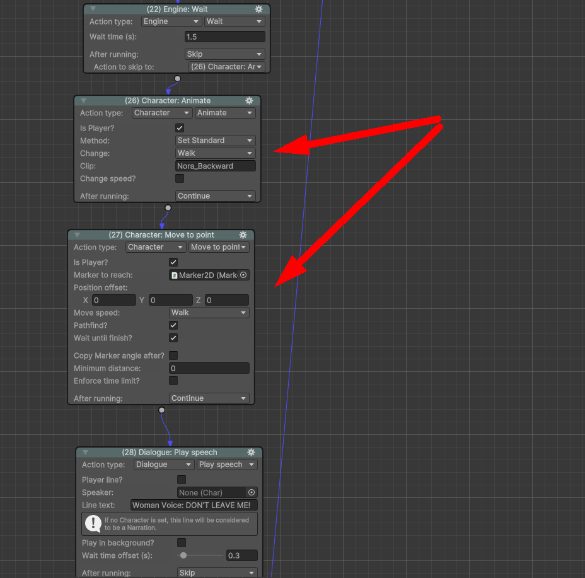Image resolution: width=585 pixels, height=578 pixels.
Task: Click the Wait time offset slider handle
Action: point(183,555)
